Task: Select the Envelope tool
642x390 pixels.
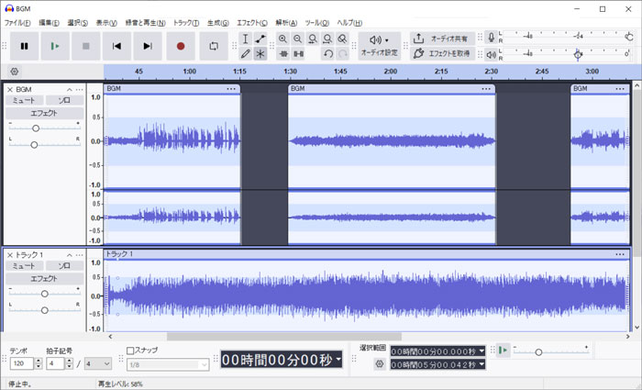Action: pos(260,39)
